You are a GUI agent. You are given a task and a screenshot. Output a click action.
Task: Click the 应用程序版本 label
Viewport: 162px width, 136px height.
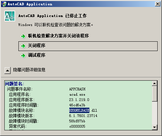pyautogui.click(x=22, y=100)
